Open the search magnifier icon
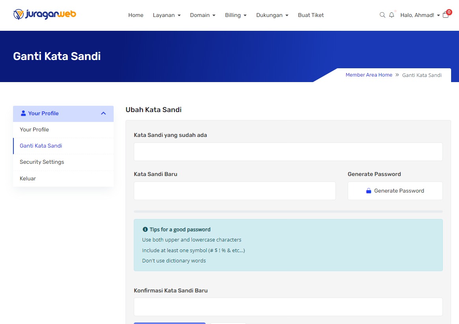The width and height of the screenshot is (459, 324). [x=382, y=15]
